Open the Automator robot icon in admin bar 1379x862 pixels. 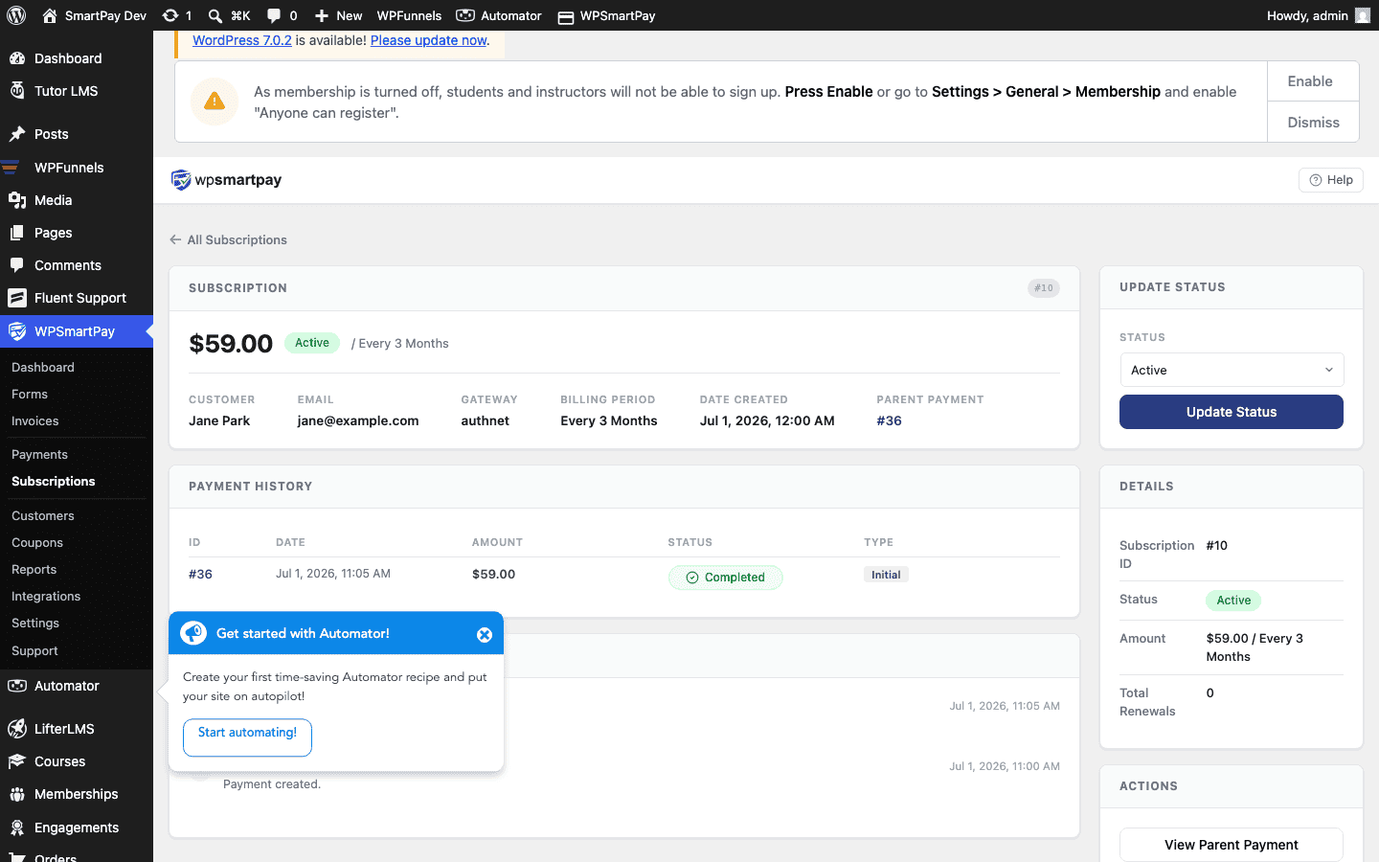465,15
